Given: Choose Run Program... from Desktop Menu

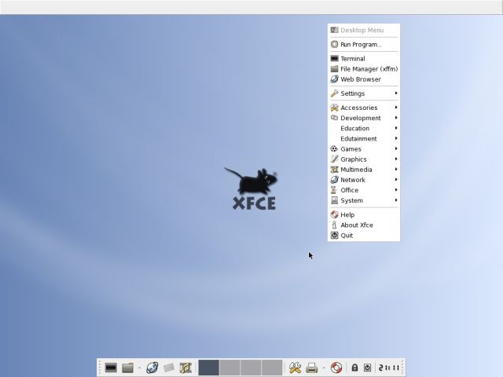Looking at the screenshot, I should pyautogui.click(x=364, y=44).
